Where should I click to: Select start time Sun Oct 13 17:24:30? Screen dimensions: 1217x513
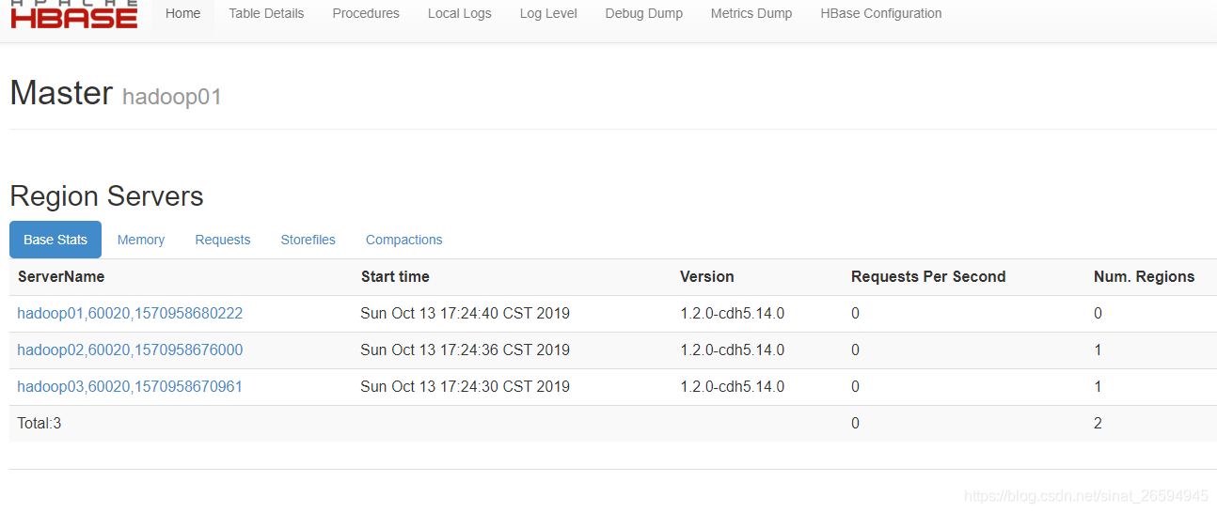(x=465, y=386)
